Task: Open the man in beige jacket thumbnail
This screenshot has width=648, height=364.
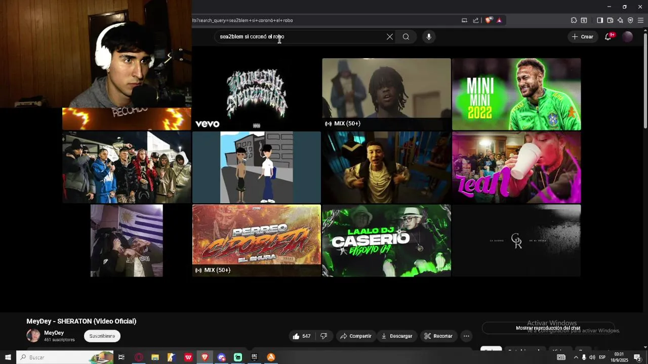Action: pos(386,167)
